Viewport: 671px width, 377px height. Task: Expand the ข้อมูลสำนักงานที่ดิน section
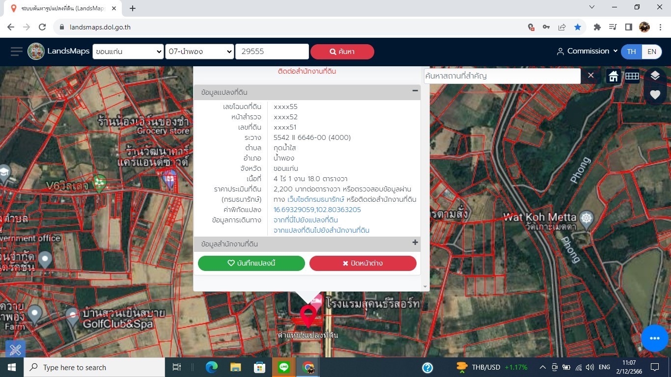[x=415, y=242]
